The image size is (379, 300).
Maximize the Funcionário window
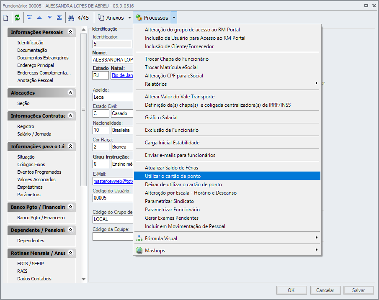[366, 5]
